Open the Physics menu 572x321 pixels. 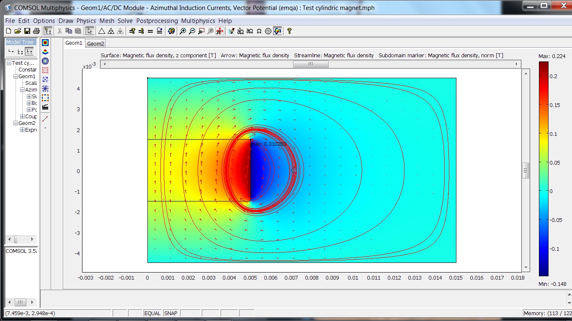[86, 21]
